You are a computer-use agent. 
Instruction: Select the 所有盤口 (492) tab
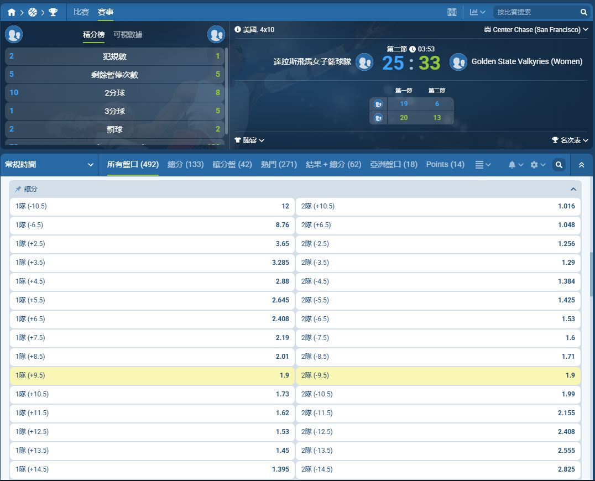(133, 165)
